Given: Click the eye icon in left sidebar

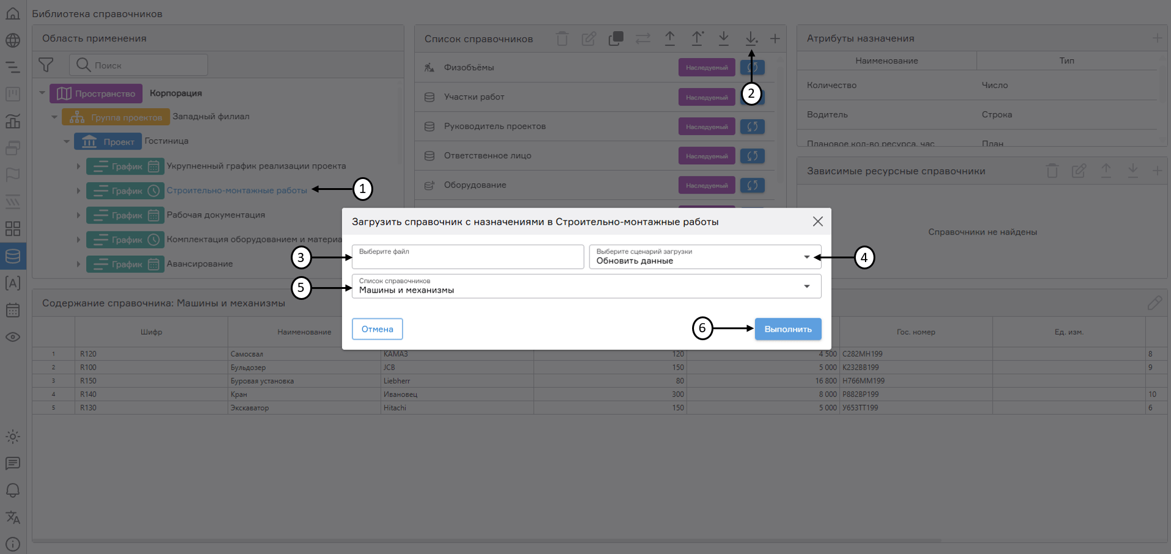Looking at the screenshot, I should 13,337.
